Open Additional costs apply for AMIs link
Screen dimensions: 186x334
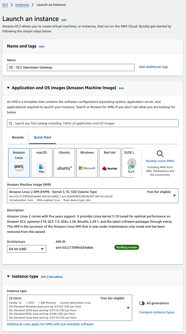(50, 324)
